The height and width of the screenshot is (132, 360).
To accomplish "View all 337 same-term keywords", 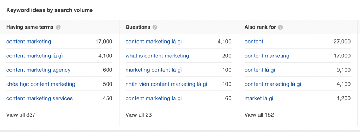I will click(x=21, y=115).
